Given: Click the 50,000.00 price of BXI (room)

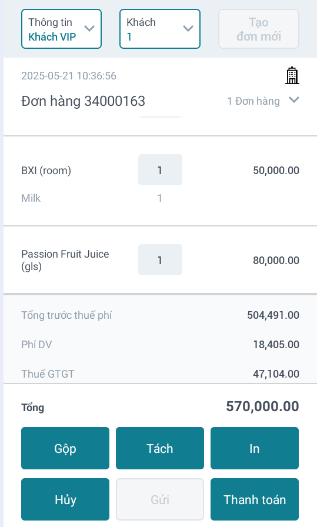Looking at the screenshot, I should (x=276, y=171).
